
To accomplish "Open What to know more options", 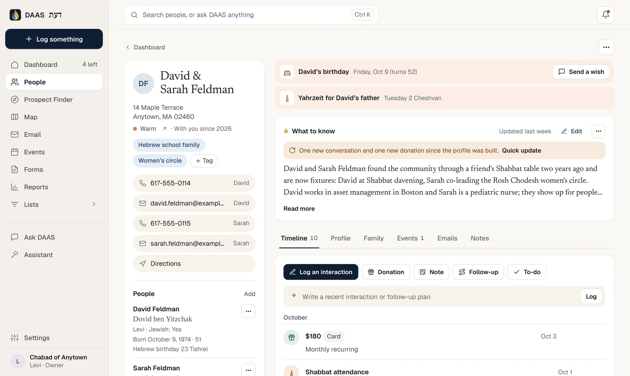I will (x=598, y=131).
